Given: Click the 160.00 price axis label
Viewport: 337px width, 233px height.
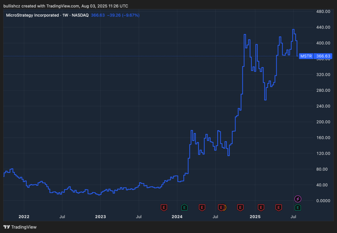Looking at the screenshot, I should (x=323, y=138).
